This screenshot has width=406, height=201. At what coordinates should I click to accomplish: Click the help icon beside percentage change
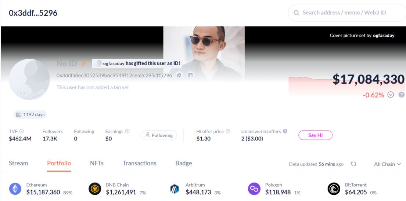pos(401,95)
